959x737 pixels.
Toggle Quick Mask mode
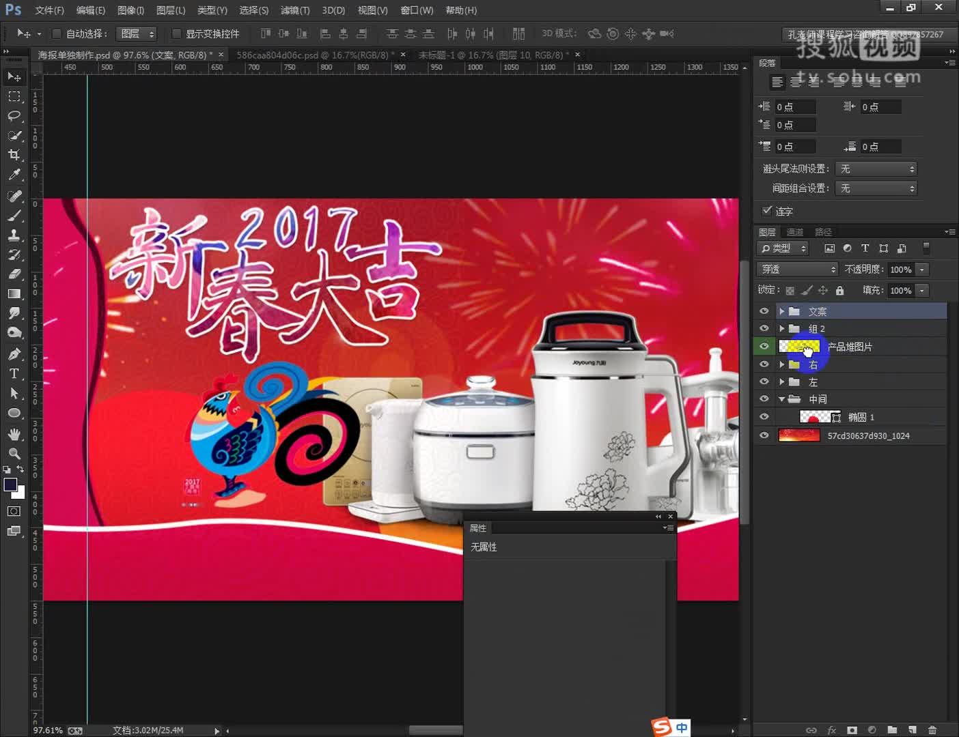pos(14,511)
